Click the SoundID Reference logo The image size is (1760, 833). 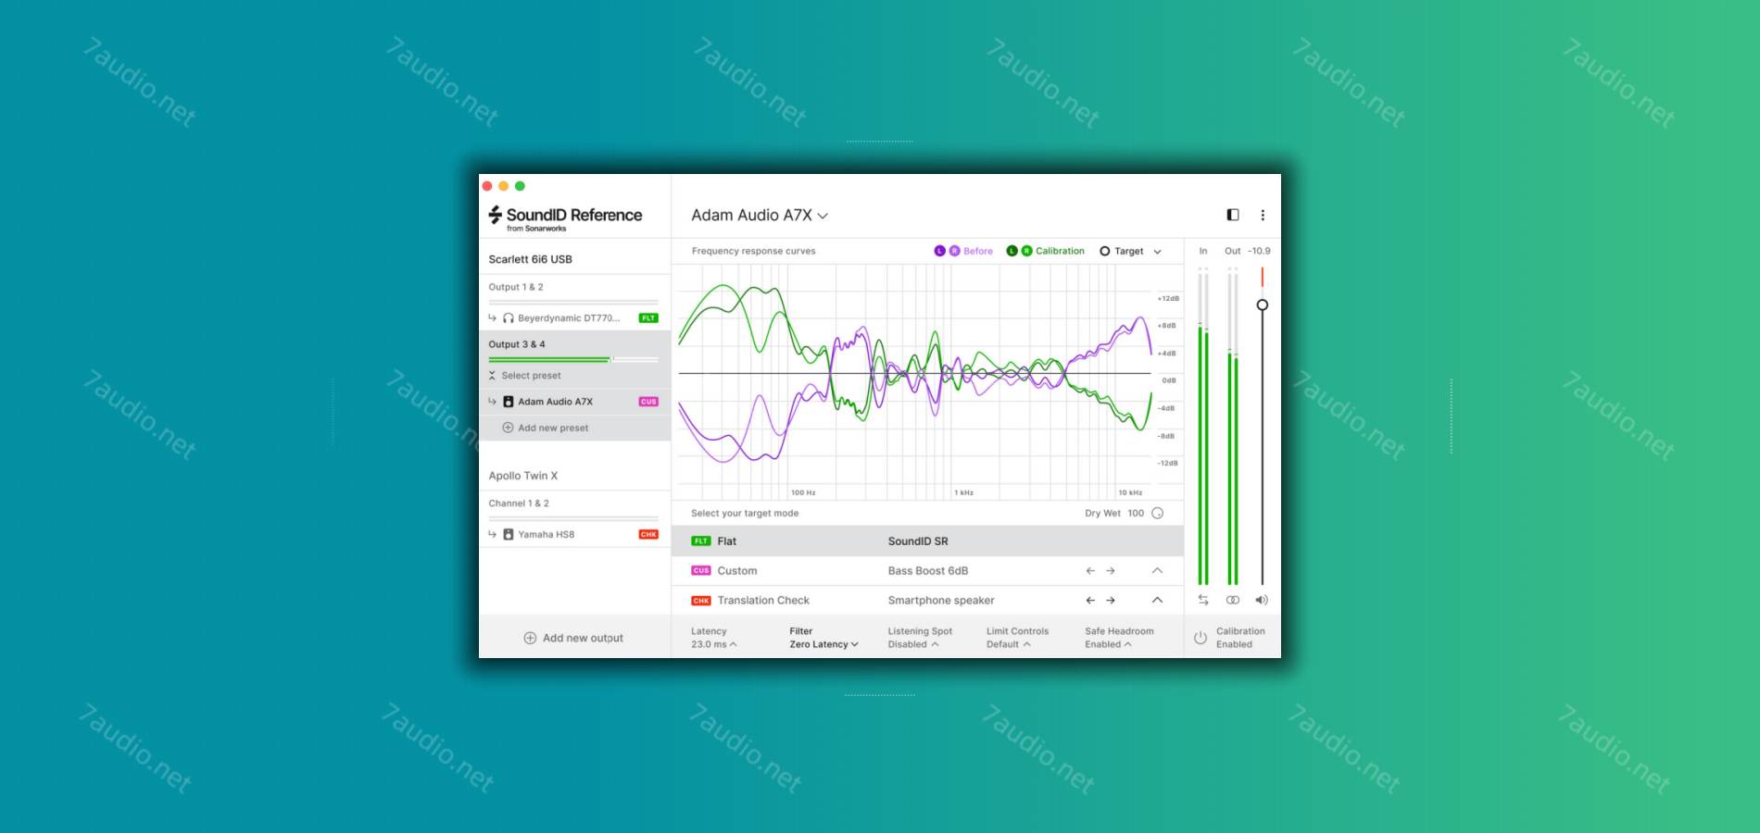point(565,218)
